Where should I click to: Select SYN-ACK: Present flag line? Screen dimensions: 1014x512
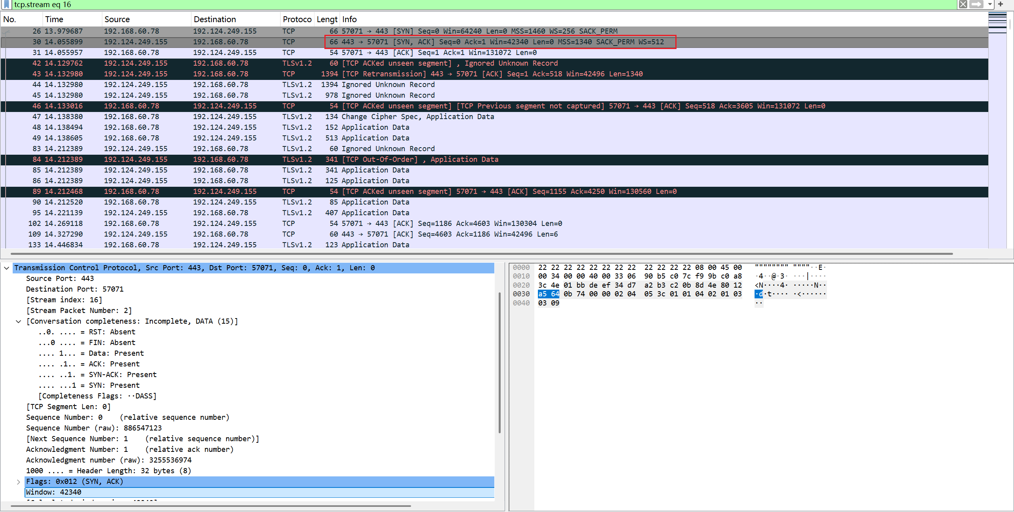coord(97,375)
